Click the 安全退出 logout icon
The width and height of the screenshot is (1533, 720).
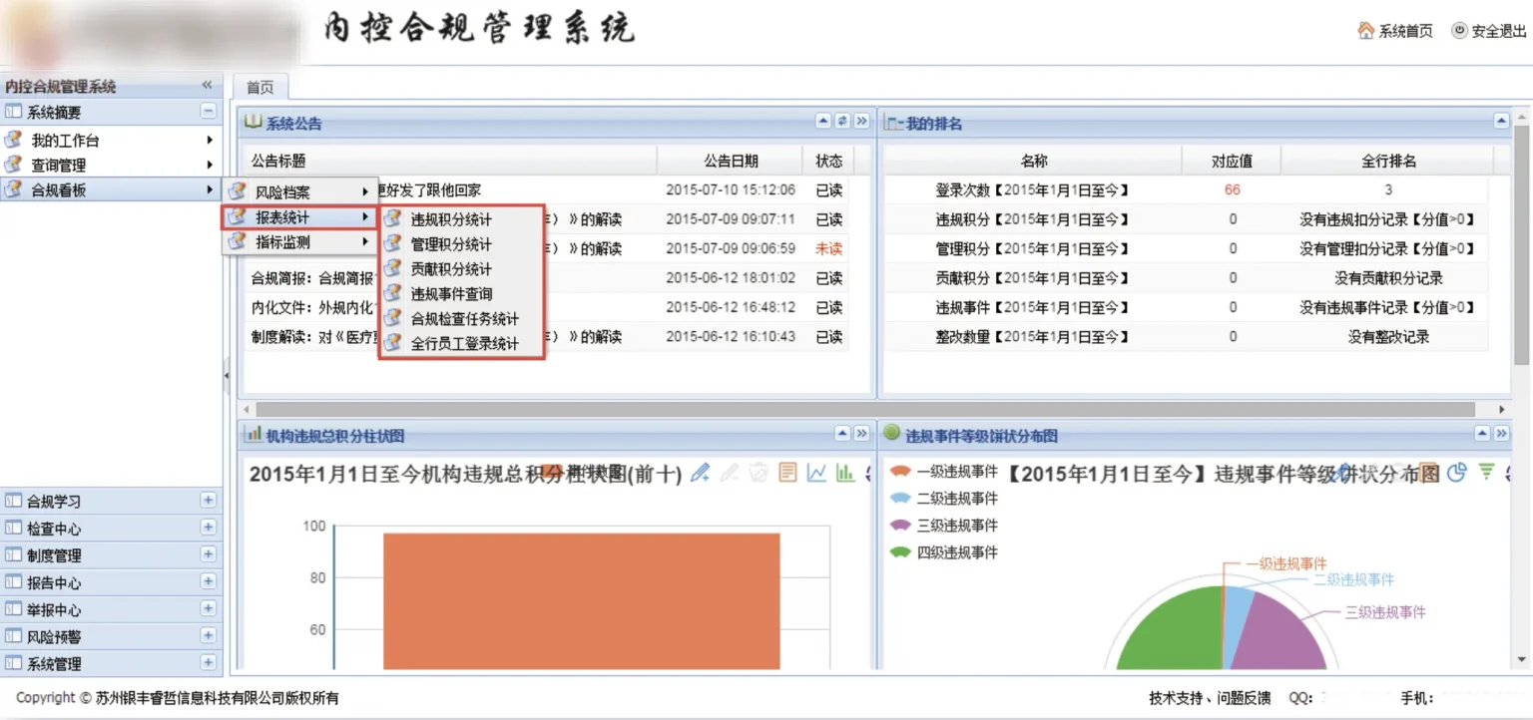(x=1459, y=31)
